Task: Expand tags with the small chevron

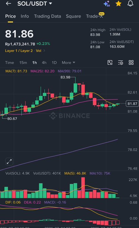Action: [44, 51]
